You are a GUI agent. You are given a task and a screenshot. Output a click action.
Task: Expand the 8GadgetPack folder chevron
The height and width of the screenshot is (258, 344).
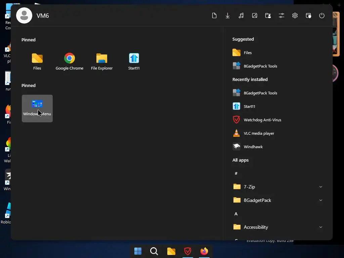pos(321,200)
